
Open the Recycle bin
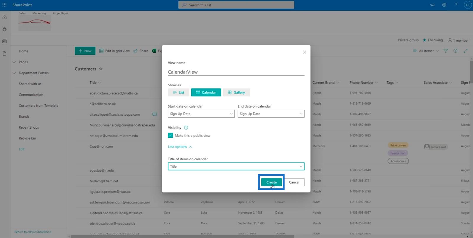[27, 138]
